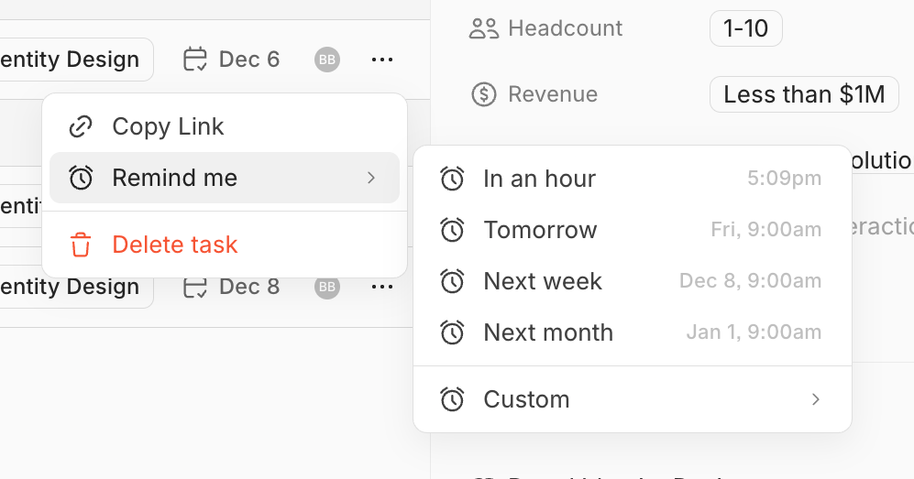Click the BB avatar on the Dec 8 task
914x479 pixels.
(327, 288)
